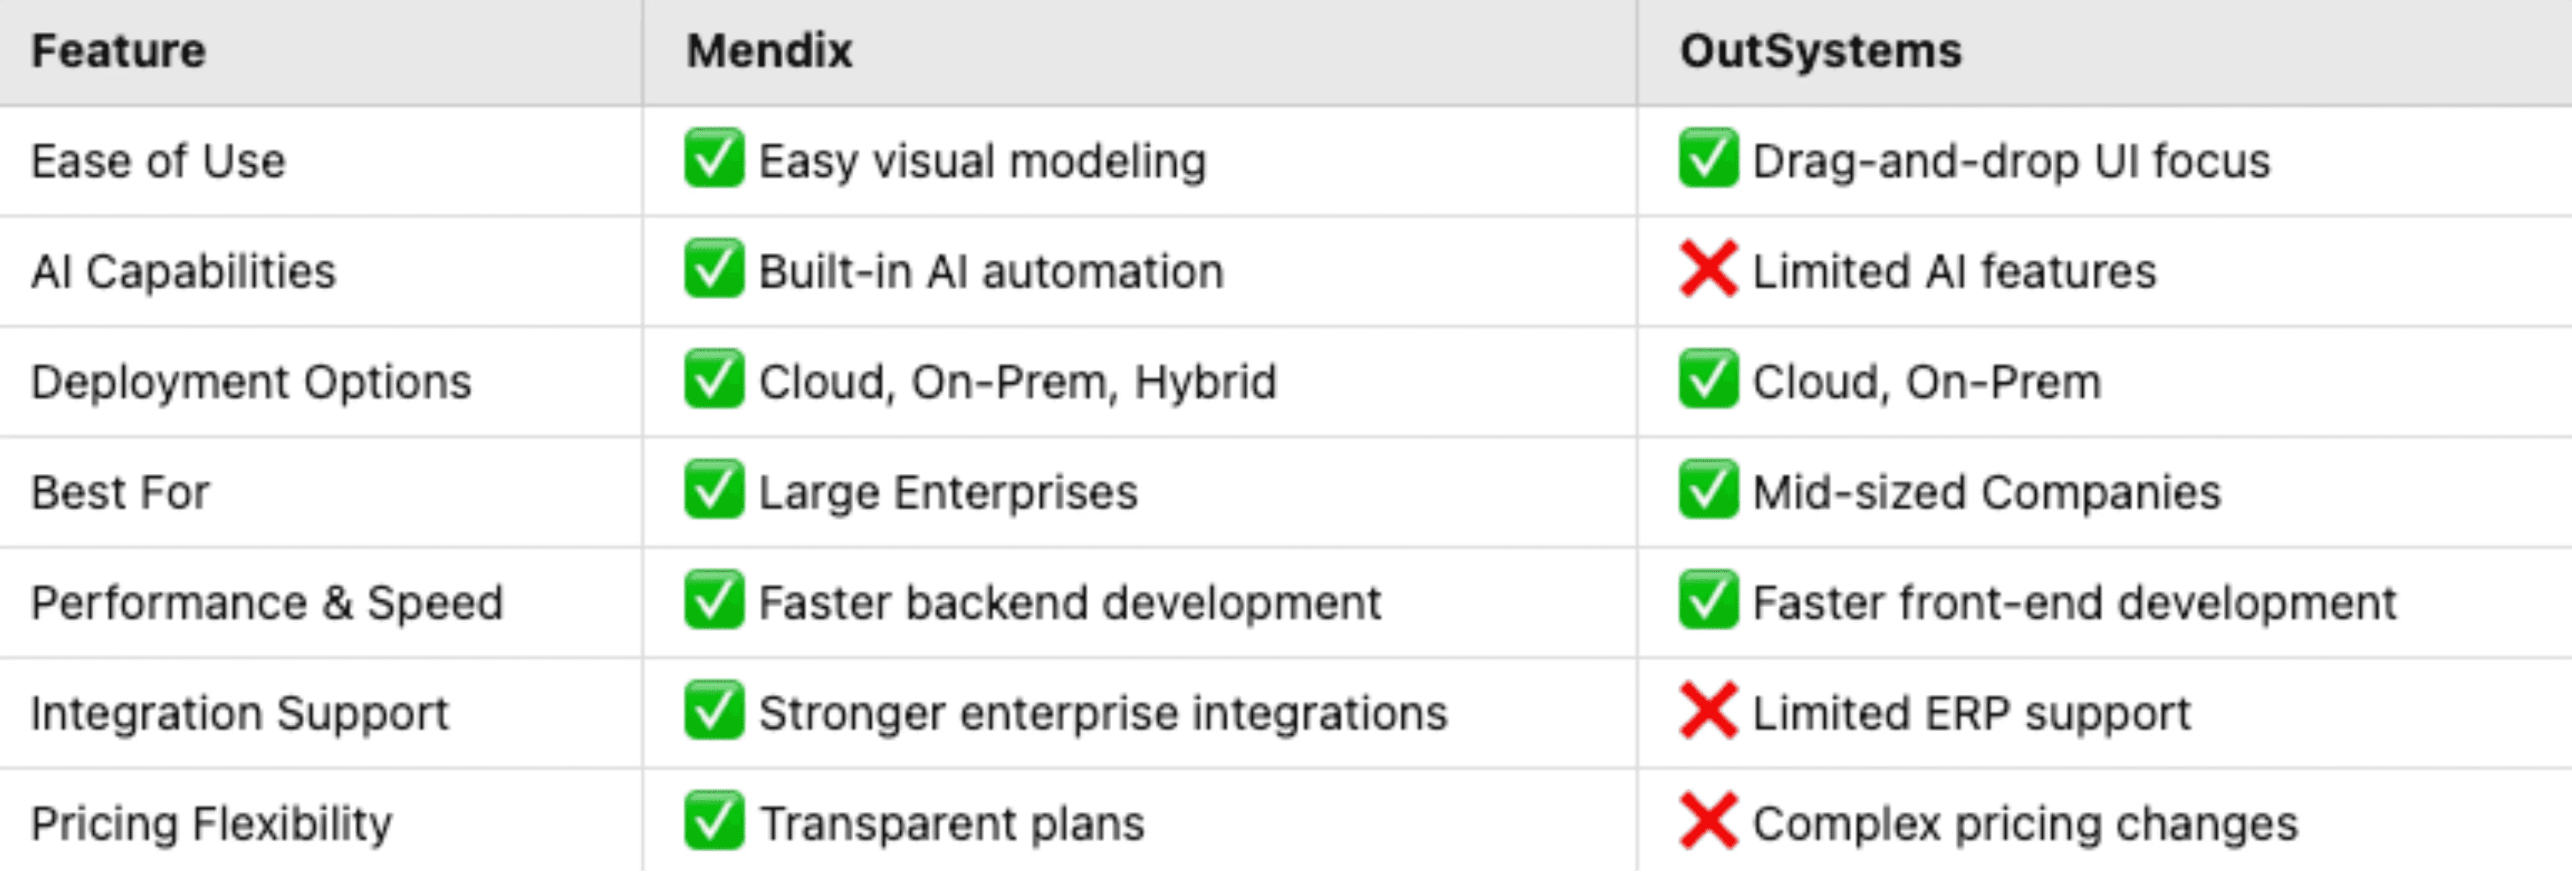Click the green checkmark beside Built-in AI automation
This screenshot has width=2572, height=873.
714,269
